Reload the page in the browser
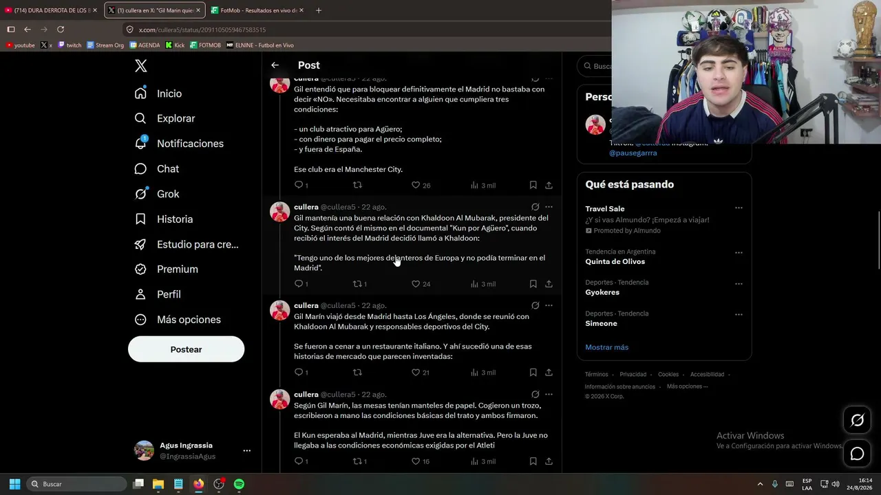 pyautogui.click(x=61, y=30)
